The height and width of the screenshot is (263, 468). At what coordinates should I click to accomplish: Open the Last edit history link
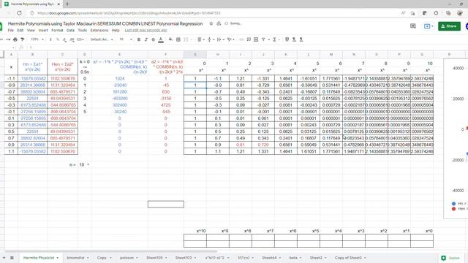(146, 31)
